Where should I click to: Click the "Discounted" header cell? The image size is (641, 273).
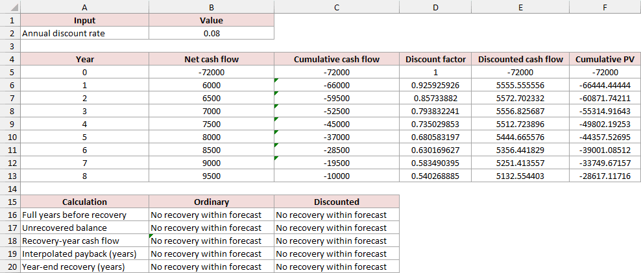(x=337, y=202)
